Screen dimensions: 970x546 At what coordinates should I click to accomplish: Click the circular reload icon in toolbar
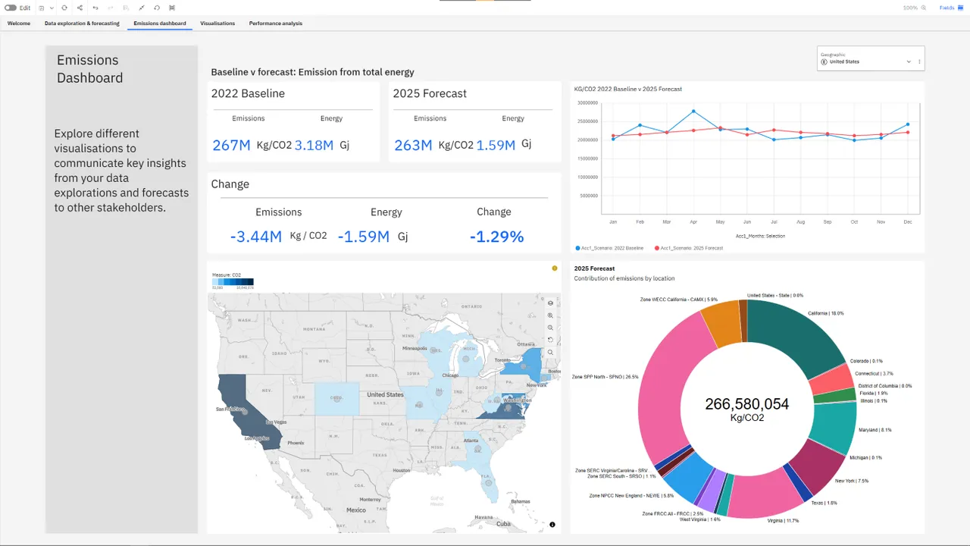tap(157, 8)
